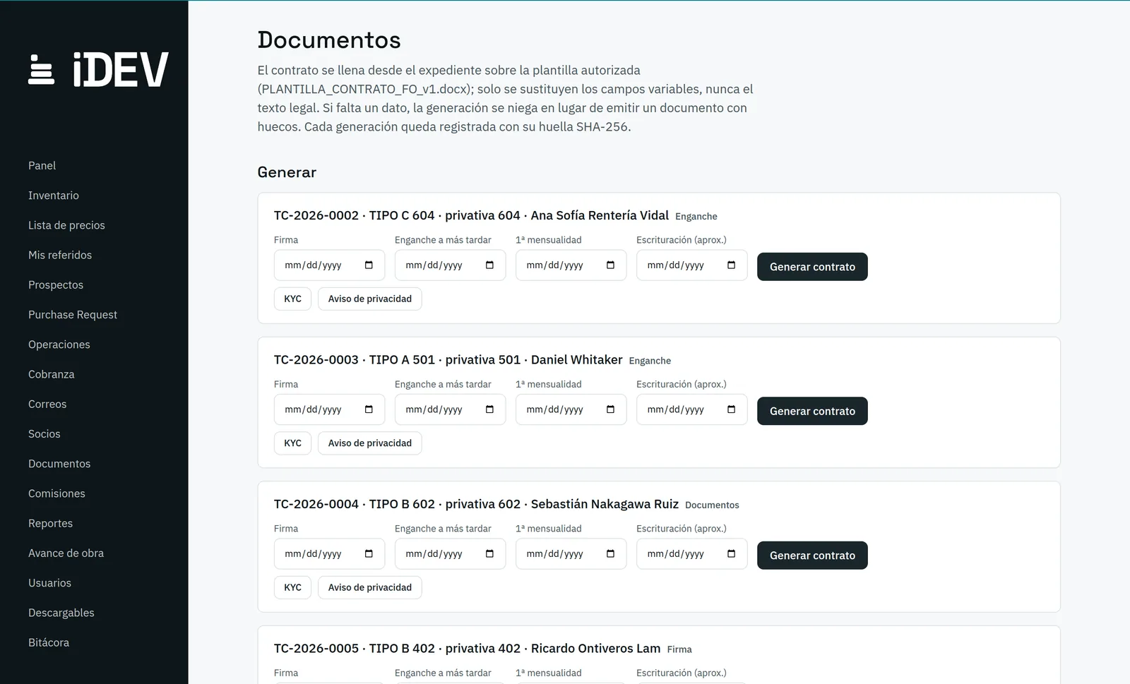The height and width of the screenshot is (684, 1130).
Task: Go to Panel in the sidebar
Action: 42,166
